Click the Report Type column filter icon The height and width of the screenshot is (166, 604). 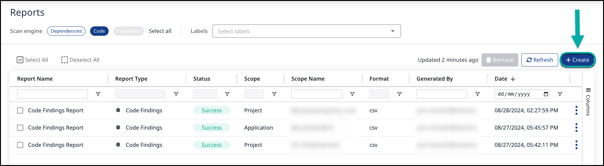click(176, 94)
